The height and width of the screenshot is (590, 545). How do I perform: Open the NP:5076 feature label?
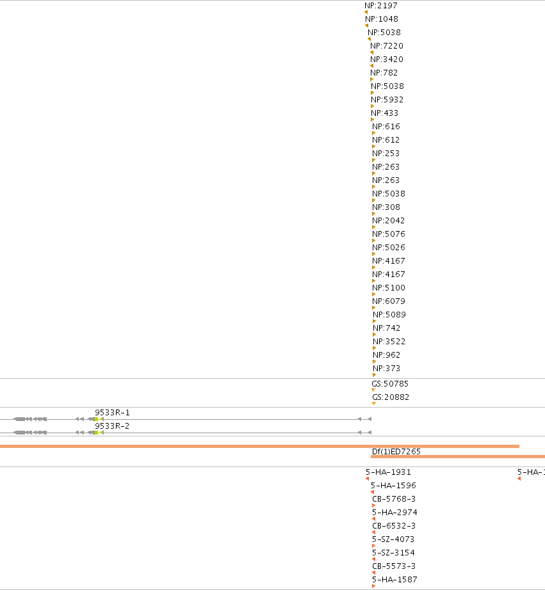(x=389, y=234)
